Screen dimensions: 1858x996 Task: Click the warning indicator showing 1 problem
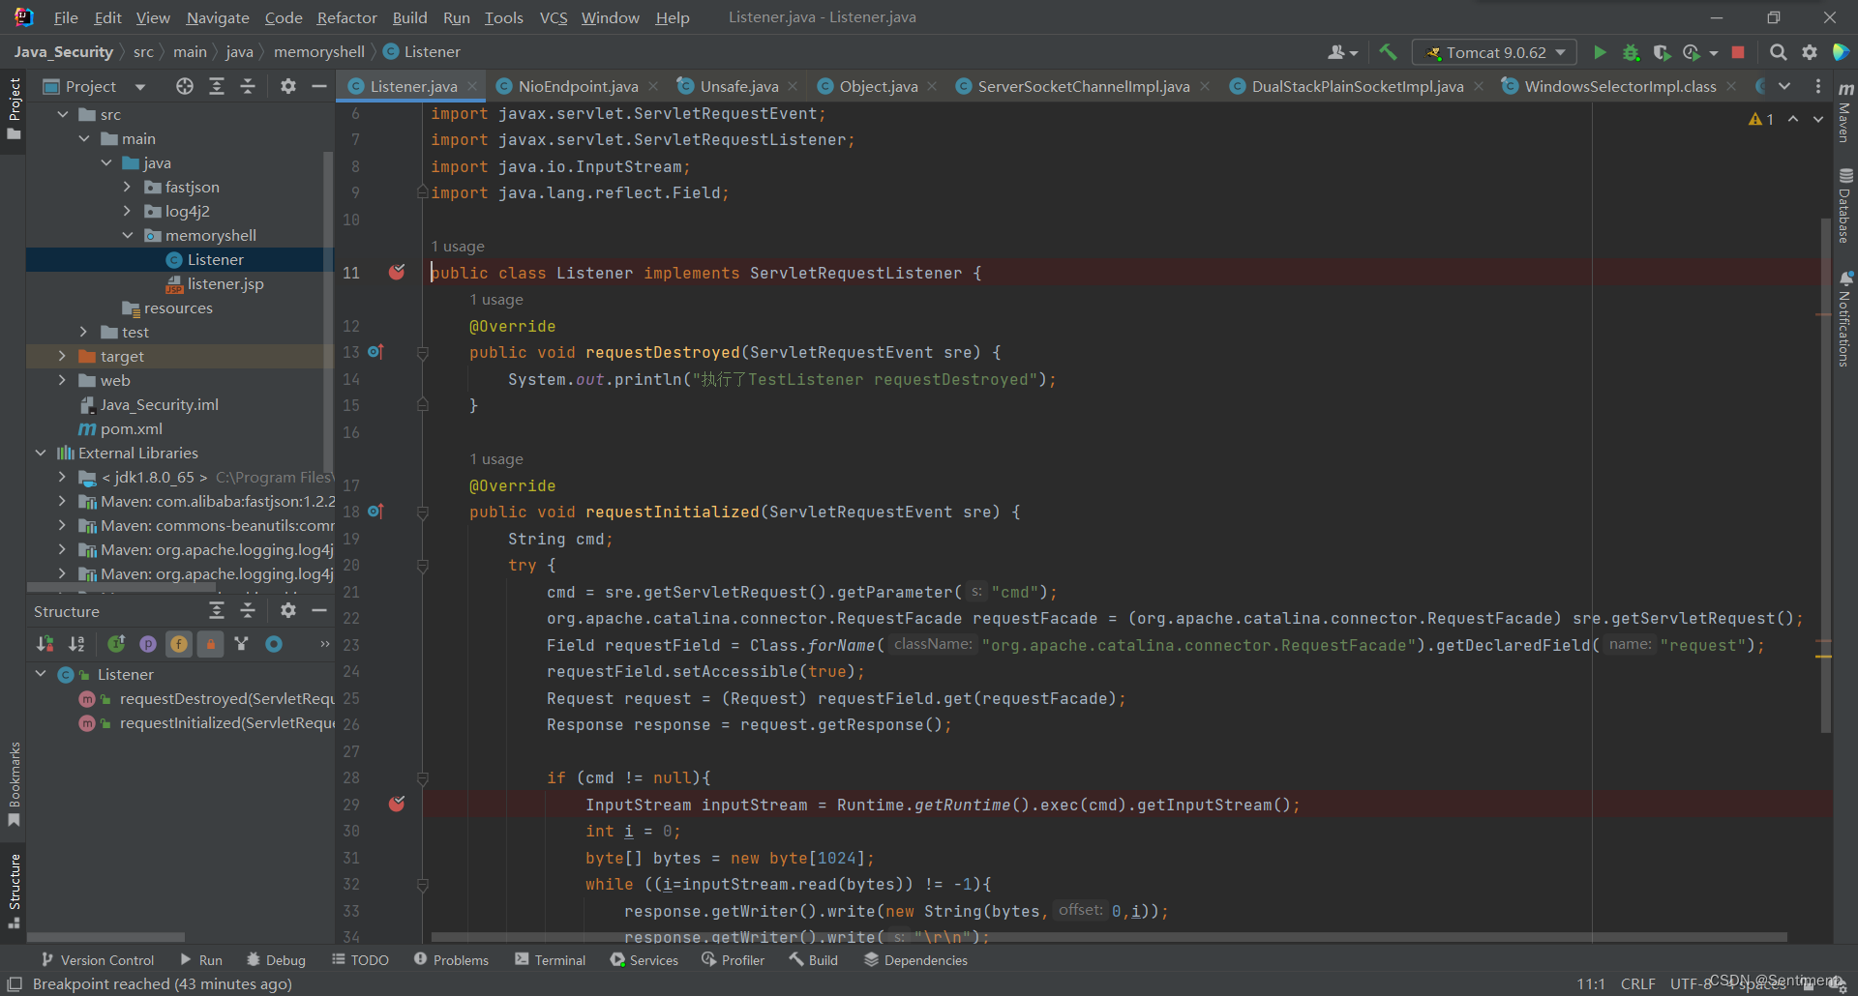click(1761, 119)
